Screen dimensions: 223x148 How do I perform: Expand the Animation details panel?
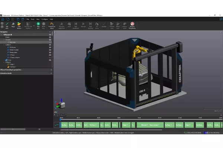click(x=51, y=73)
